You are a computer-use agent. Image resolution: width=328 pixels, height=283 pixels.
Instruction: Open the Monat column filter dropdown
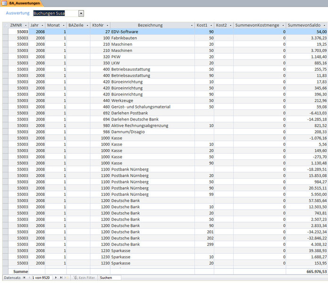click(64, 25)
